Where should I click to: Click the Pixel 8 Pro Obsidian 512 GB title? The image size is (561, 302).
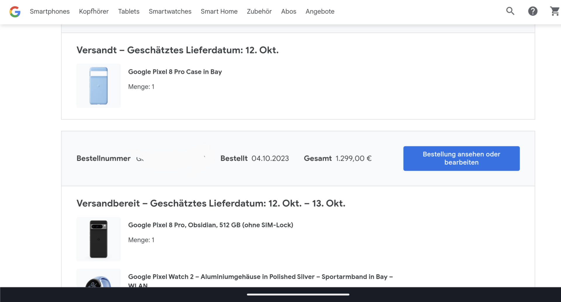click(211, 225)
